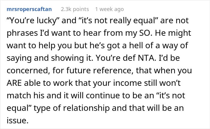Click the words "saying and showing it"
210x129 pixels.
click(50, 58)
